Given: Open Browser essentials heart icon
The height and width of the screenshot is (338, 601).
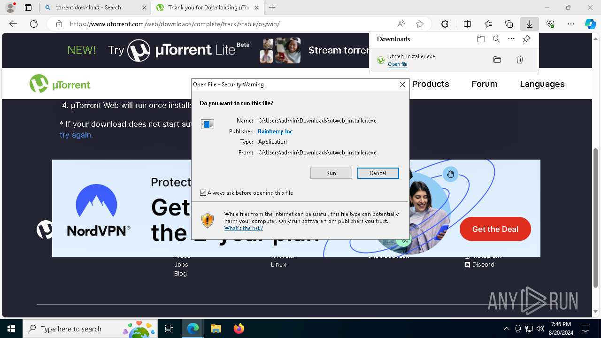Looking at the screenshot, I should point(550,24).
